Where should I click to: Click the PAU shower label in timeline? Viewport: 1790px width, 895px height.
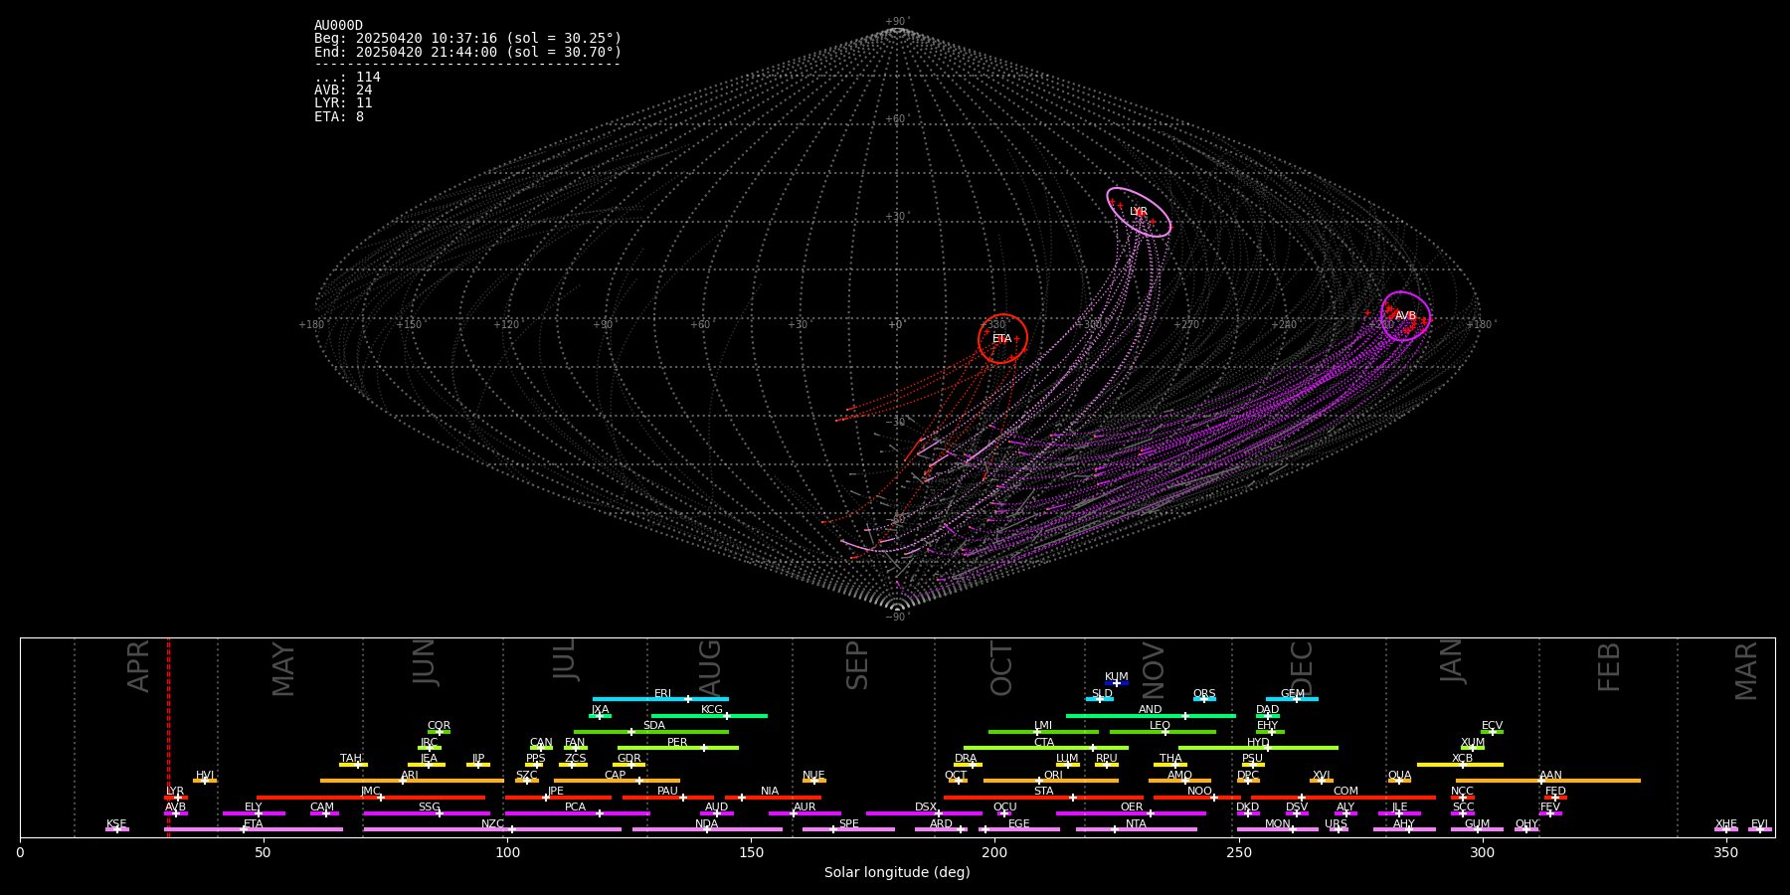667,792
